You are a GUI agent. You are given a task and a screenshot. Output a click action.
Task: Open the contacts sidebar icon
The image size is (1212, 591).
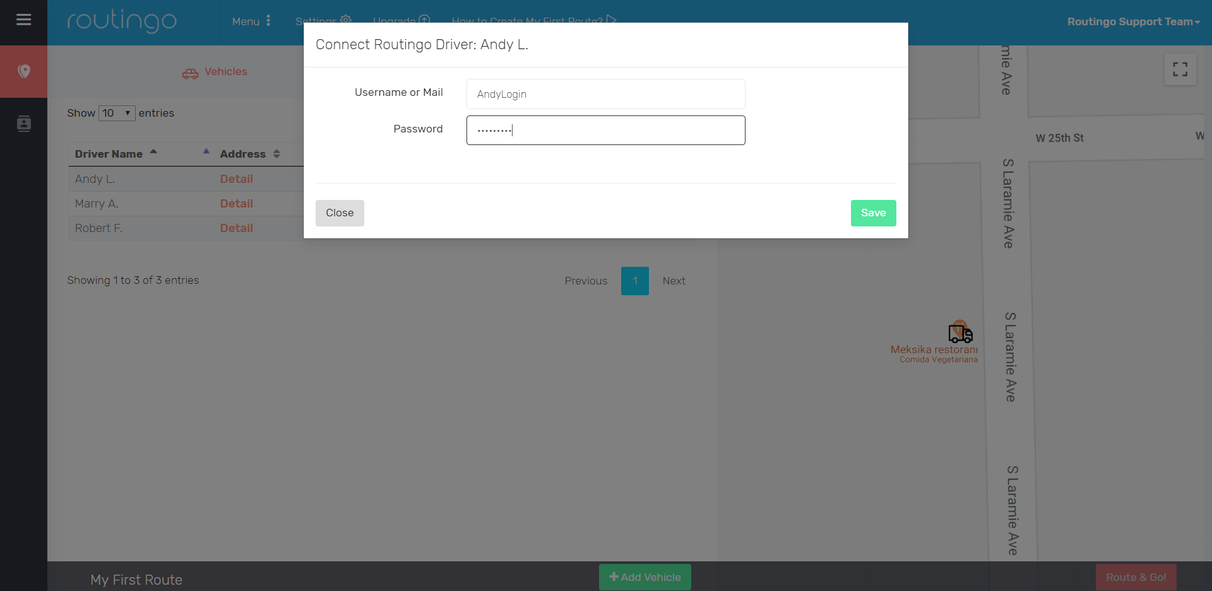click(x=24, y=124)
